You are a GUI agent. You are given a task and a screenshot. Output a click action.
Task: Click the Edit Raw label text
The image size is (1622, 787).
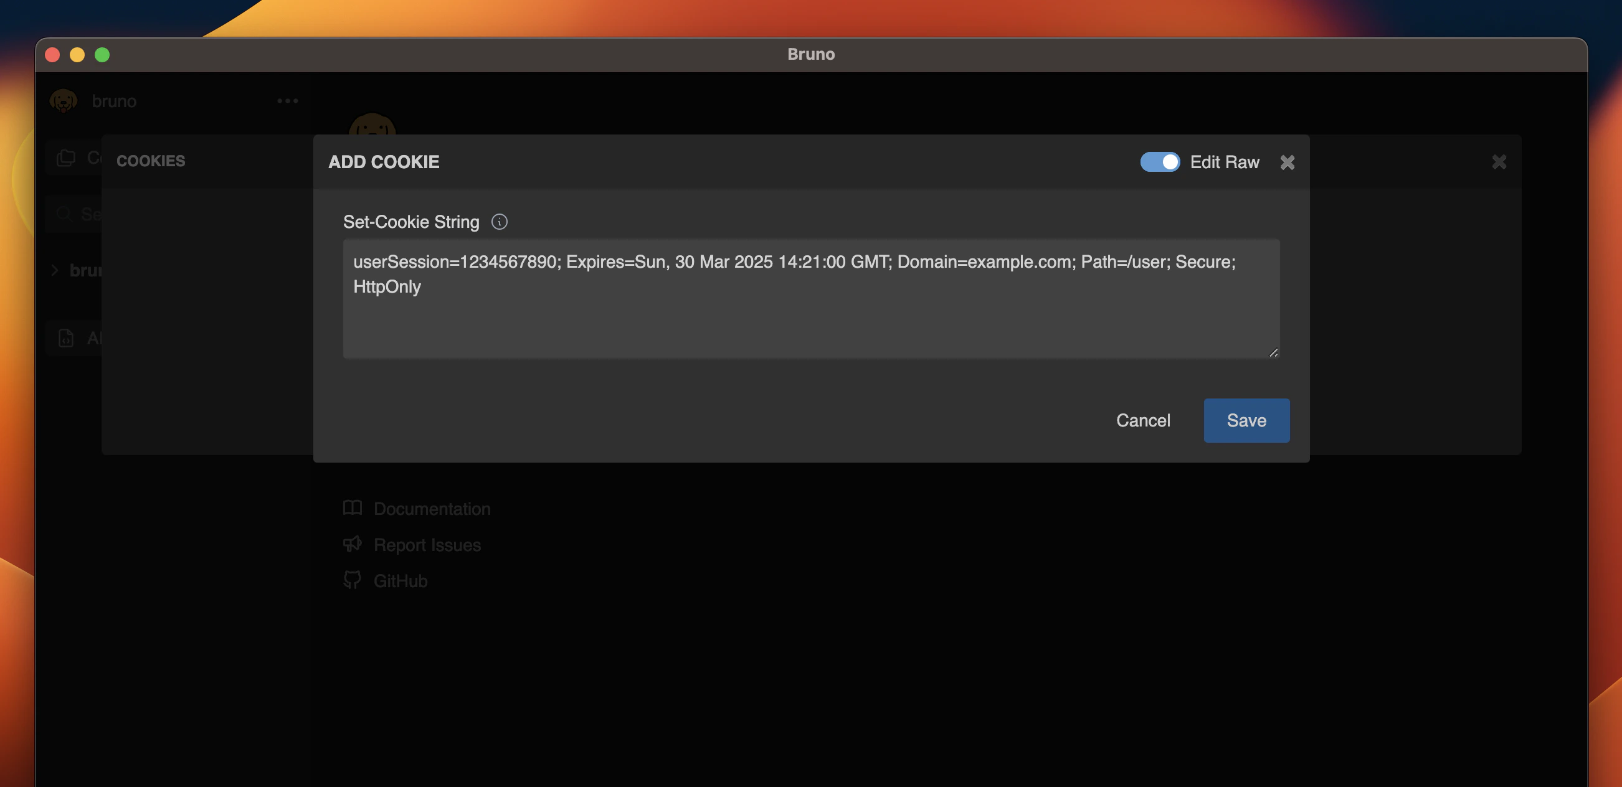click(x=1224, y=162)
